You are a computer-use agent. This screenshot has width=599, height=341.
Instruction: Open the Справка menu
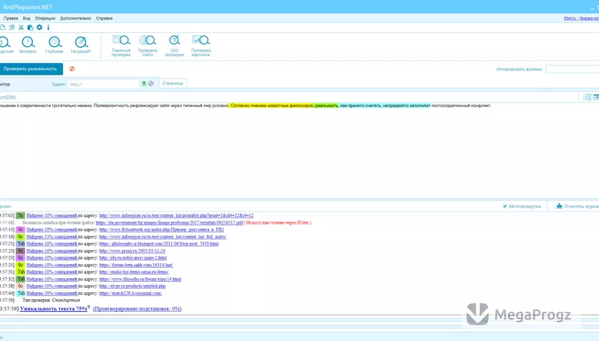(104, 18)
